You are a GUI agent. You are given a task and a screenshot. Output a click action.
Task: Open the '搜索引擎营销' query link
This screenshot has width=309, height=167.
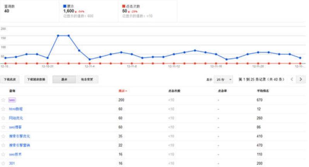[x=20, y=145]
